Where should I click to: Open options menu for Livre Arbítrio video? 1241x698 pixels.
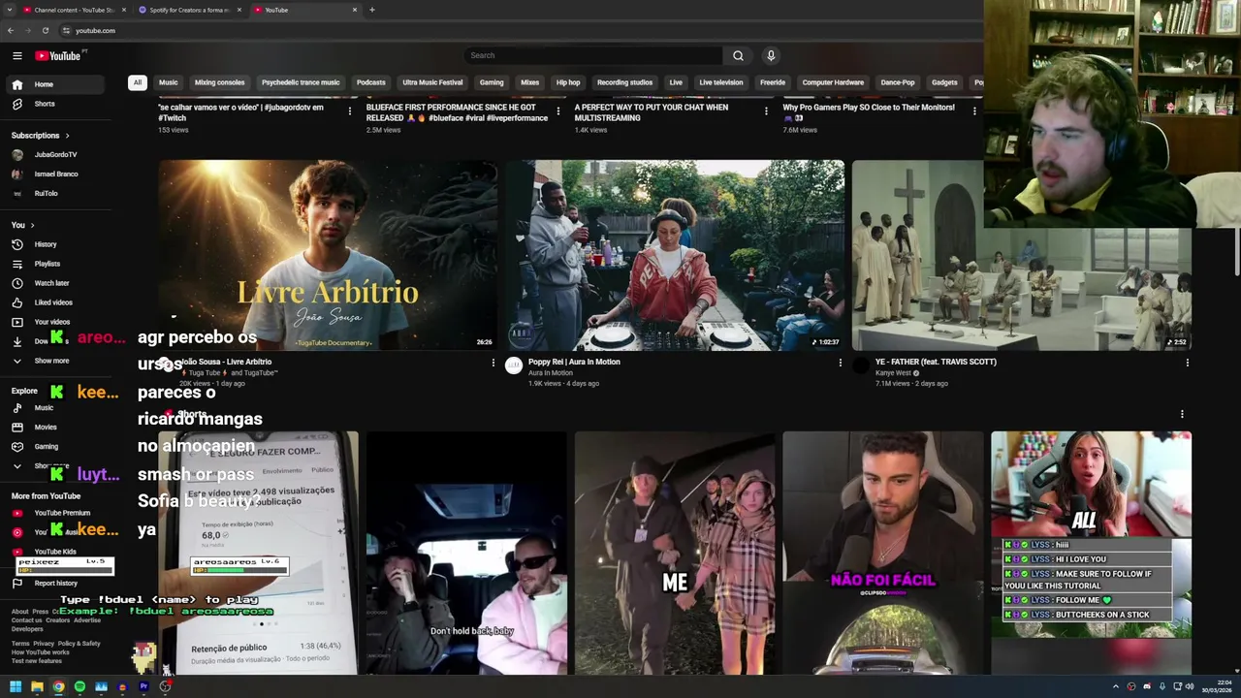[493, 363]
